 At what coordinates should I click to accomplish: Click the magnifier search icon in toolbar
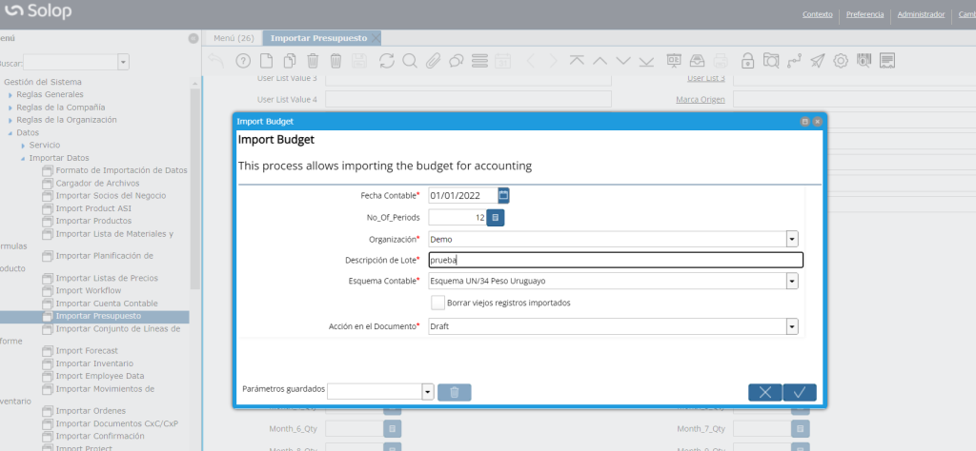[409, 61]
